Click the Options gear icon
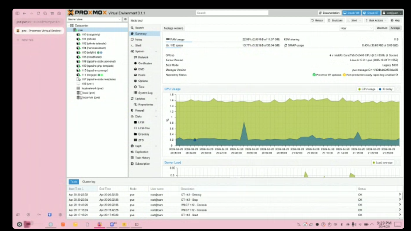The image size is (411, 231). [136, 81]
